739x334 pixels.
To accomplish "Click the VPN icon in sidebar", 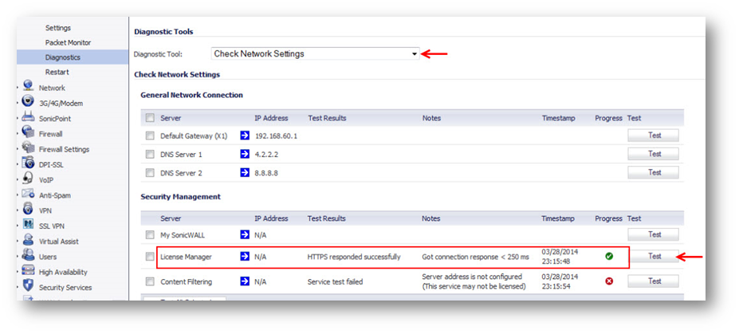I will point(29,210).
